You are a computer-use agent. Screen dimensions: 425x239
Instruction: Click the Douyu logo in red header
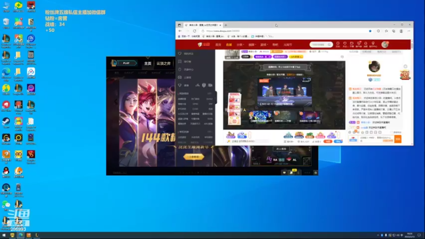[203, 45]
